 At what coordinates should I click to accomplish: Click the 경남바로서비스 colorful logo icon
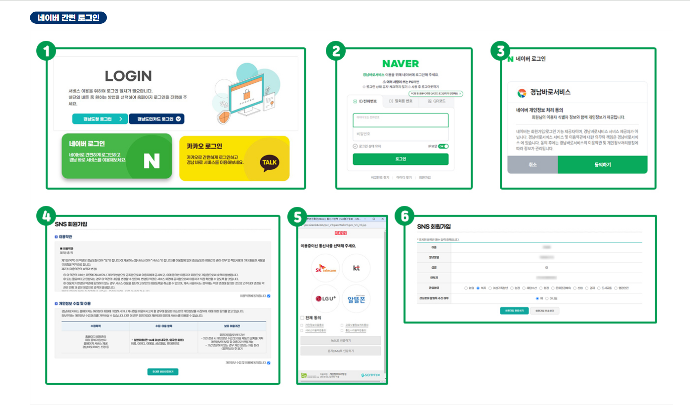522,93
